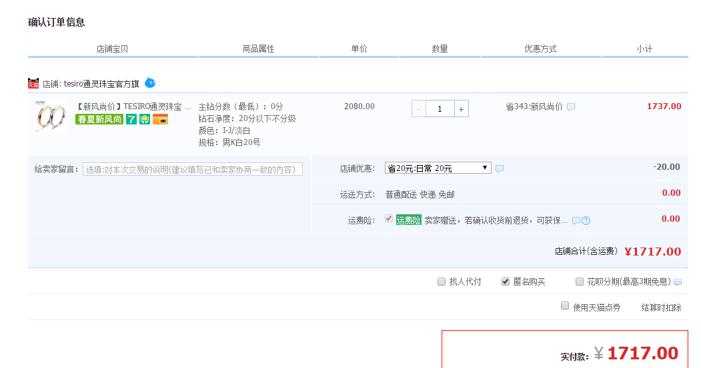Open the question mark help for 运费险
This screenshot has width=701, height=368.
(586, 220)
